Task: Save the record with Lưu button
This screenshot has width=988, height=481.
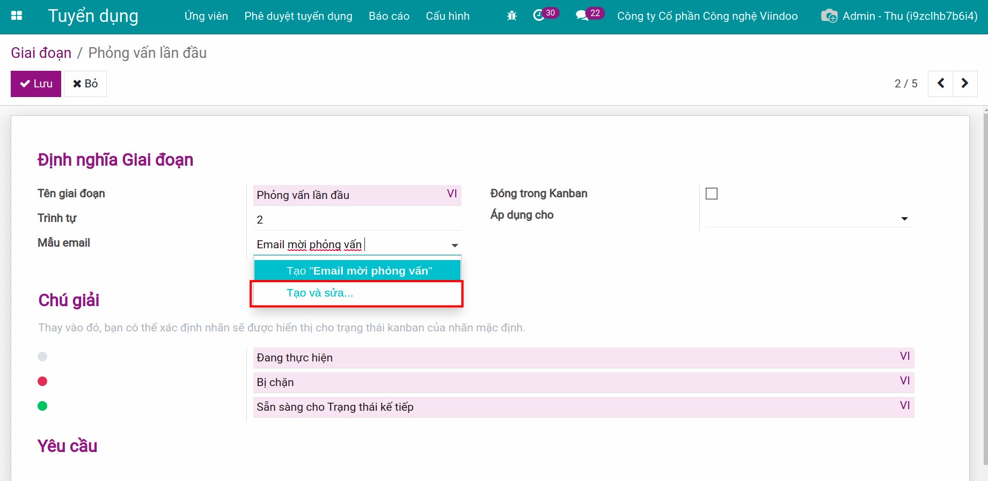Action: tap(36, 84)
